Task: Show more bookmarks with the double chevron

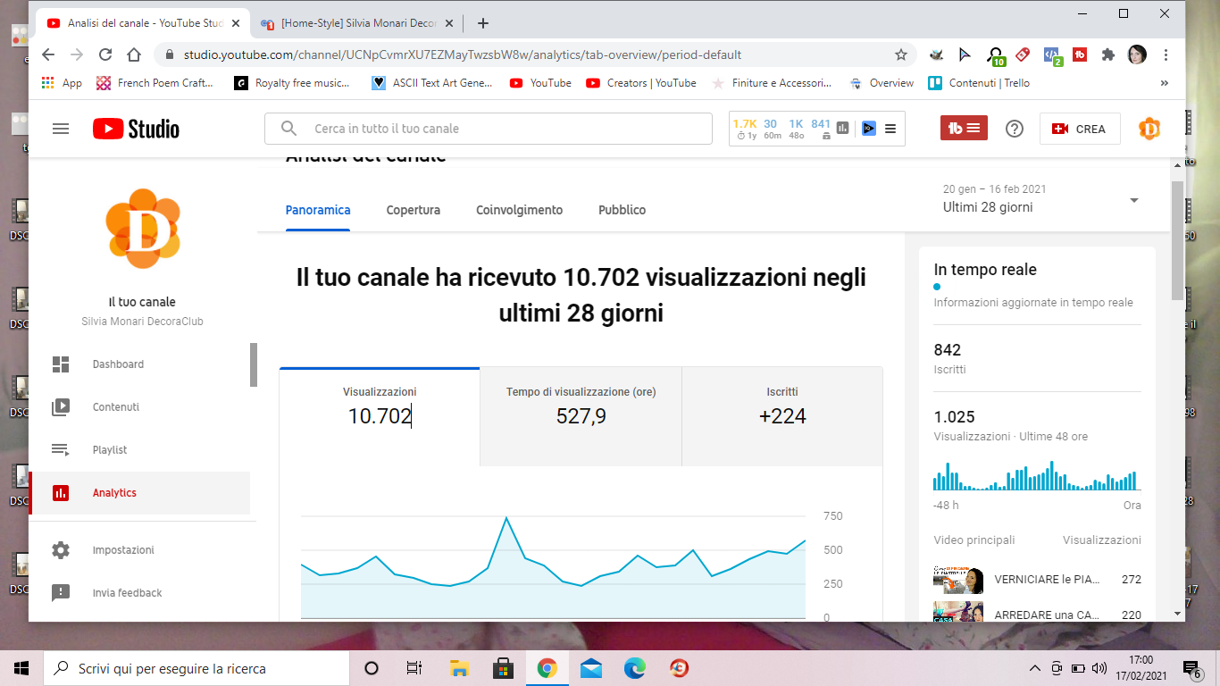Action: (x=1165, y=83)
